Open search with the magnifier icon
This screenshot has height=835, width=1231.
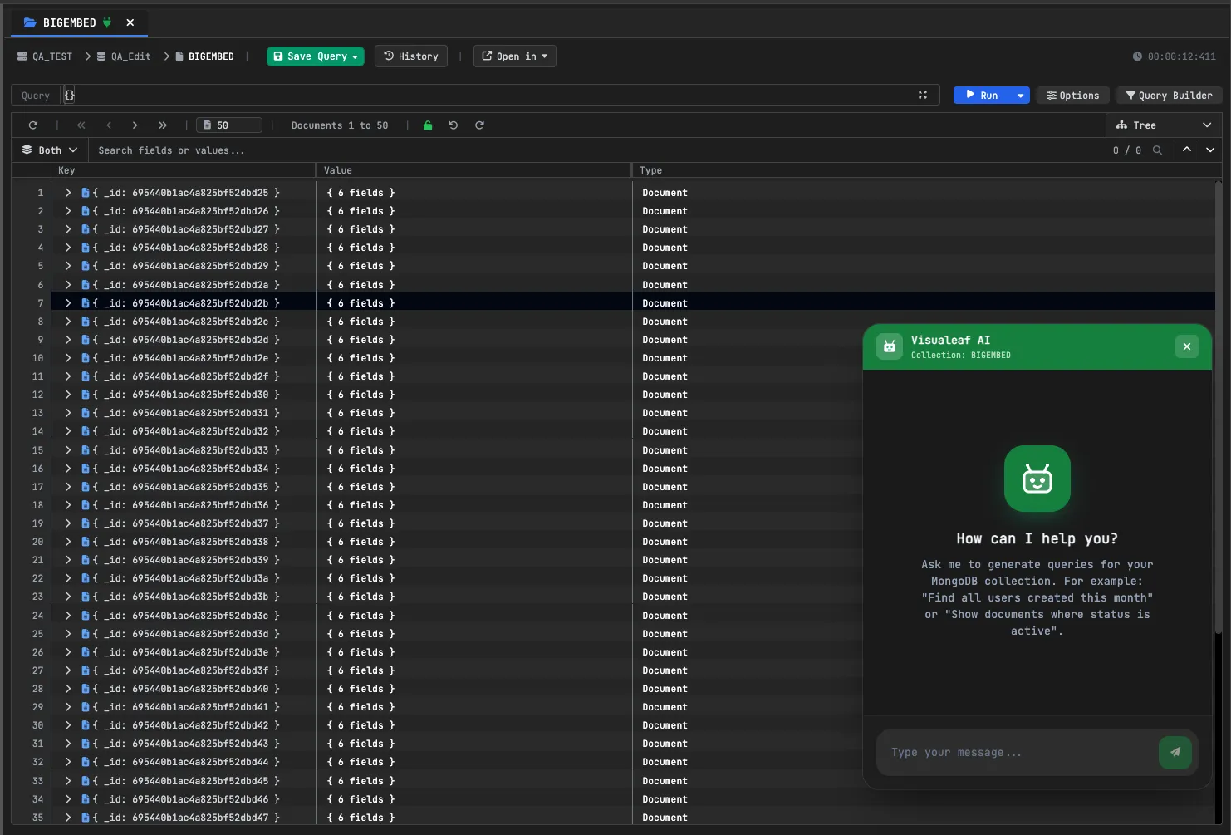pyautogui.click(x=1158, y=150)
